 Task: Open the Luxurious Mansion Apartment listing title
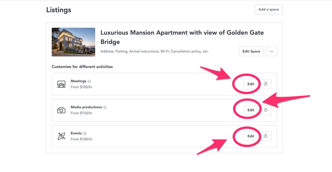(182, 37)
